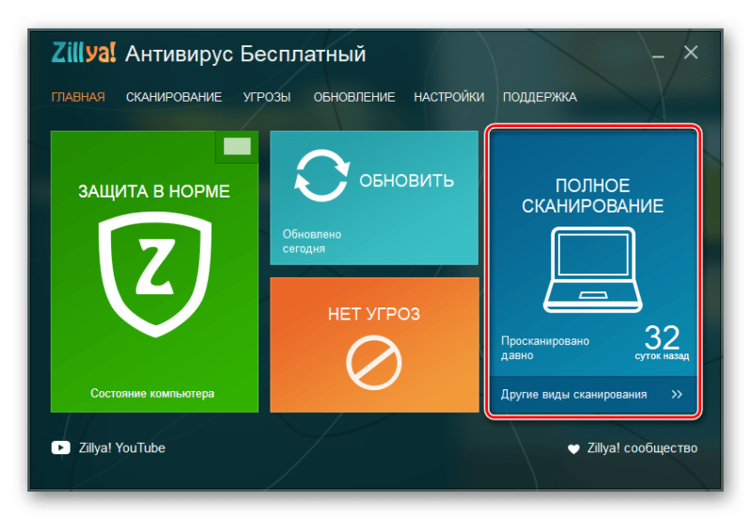Open the УГРОЗЫ tab
Screen dimensions: 752x520
267,97
